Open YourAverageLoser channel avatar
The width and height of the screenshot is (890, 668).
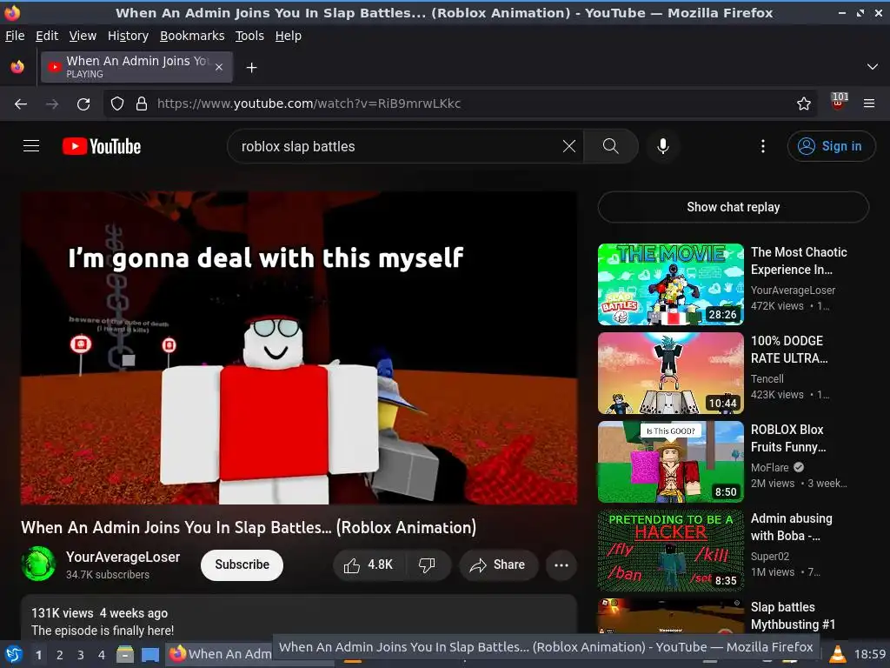click(38, 564)
